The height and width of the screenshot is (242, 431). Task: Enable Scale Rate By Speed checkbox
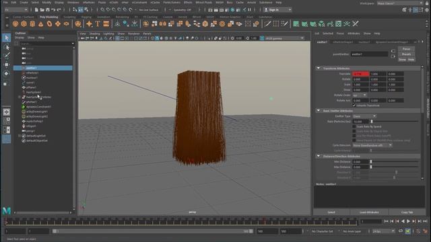click(354, 127)
